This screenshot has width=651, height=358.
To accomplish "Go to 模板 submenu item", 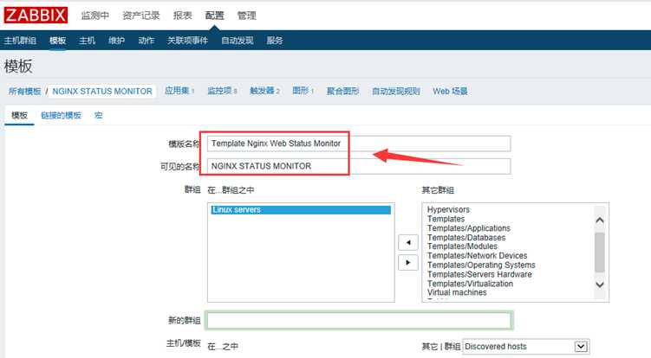I will (x=58, y=41).
